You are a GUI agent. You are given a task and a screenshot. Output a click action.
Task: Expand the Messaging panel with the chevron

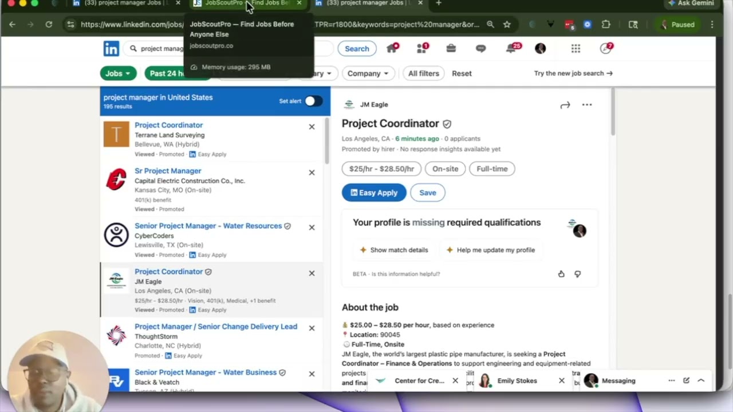[701, 381]
